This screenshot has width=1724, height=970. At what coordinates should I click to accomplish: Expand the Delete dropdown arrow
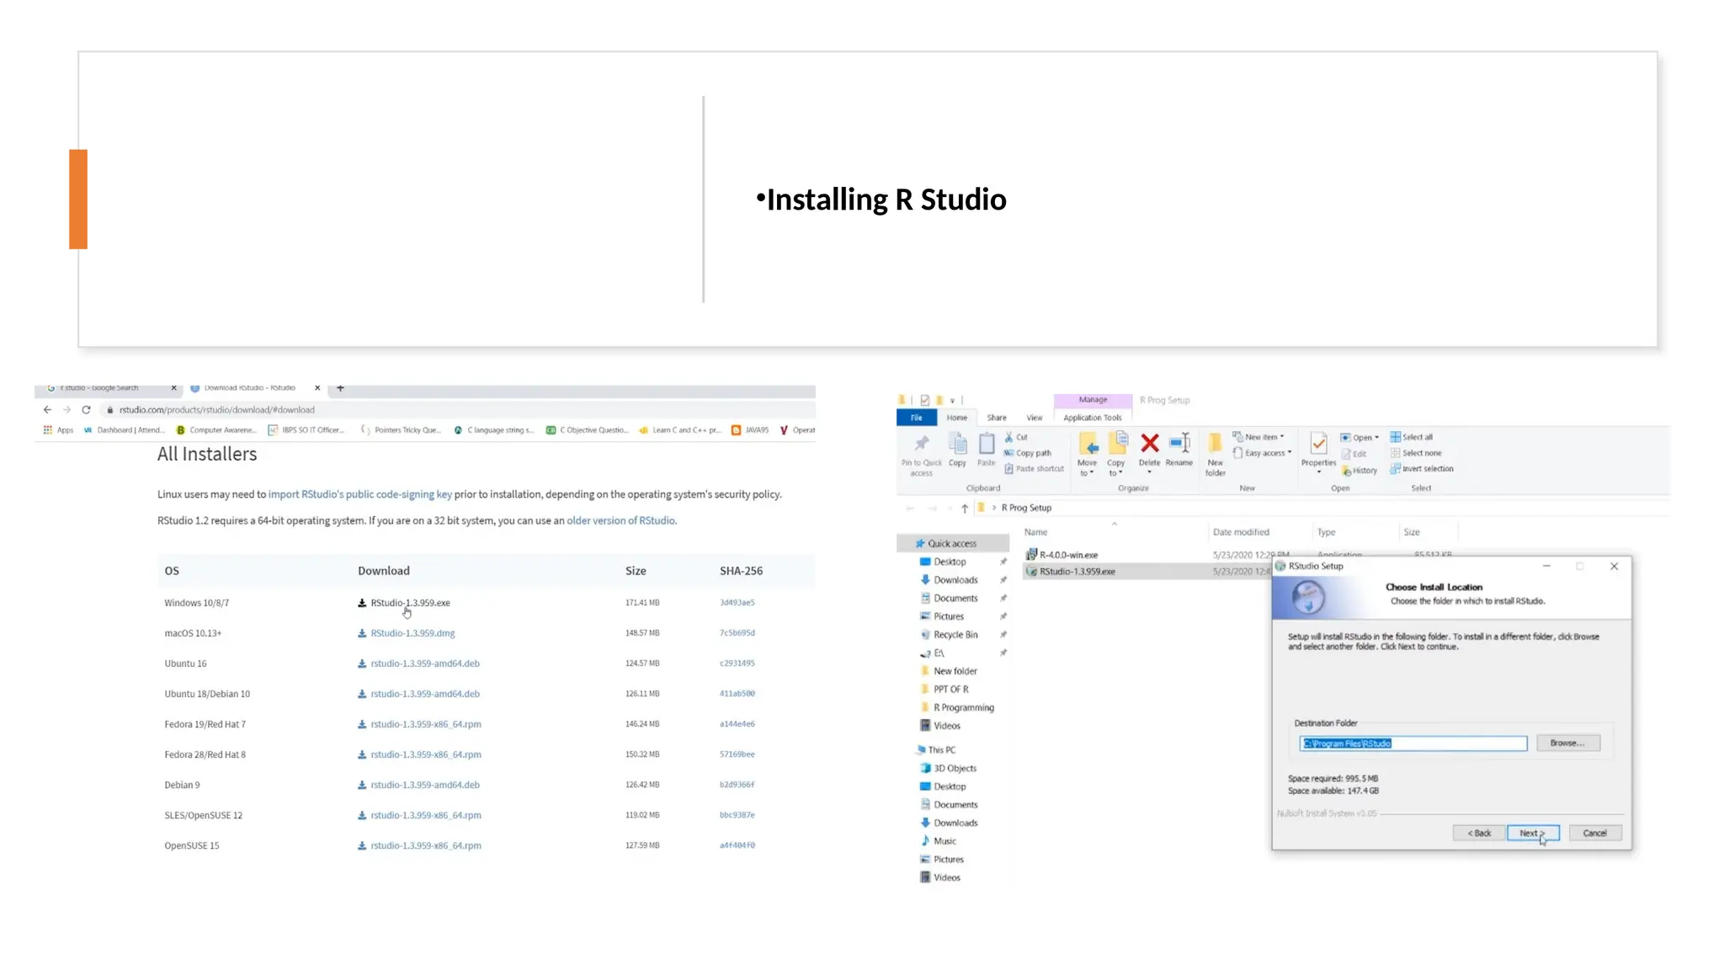[x=1150, y=472]
